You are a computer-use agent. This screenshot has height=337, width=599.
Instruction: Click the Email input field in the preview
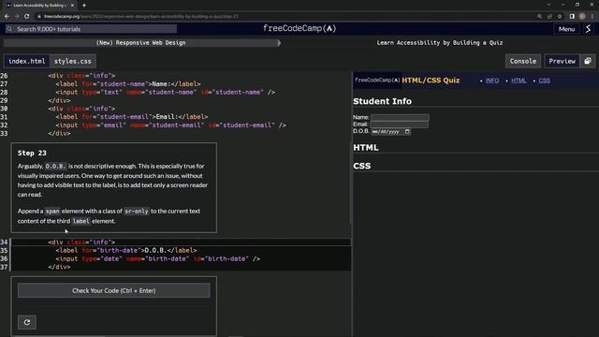[x=400, y=125]
